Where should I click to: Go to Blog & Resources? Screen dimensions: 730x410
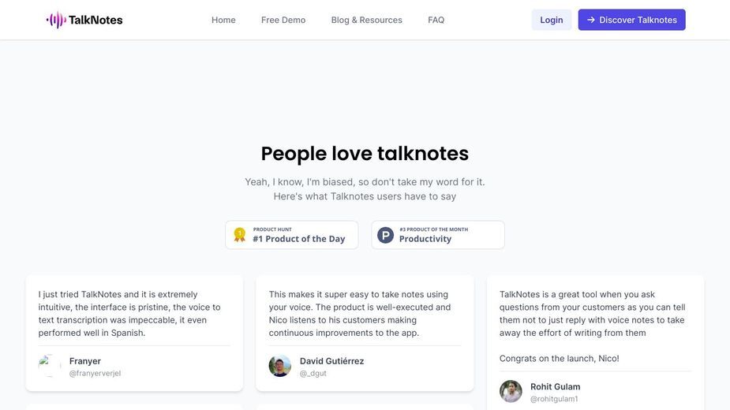[366, 20]
